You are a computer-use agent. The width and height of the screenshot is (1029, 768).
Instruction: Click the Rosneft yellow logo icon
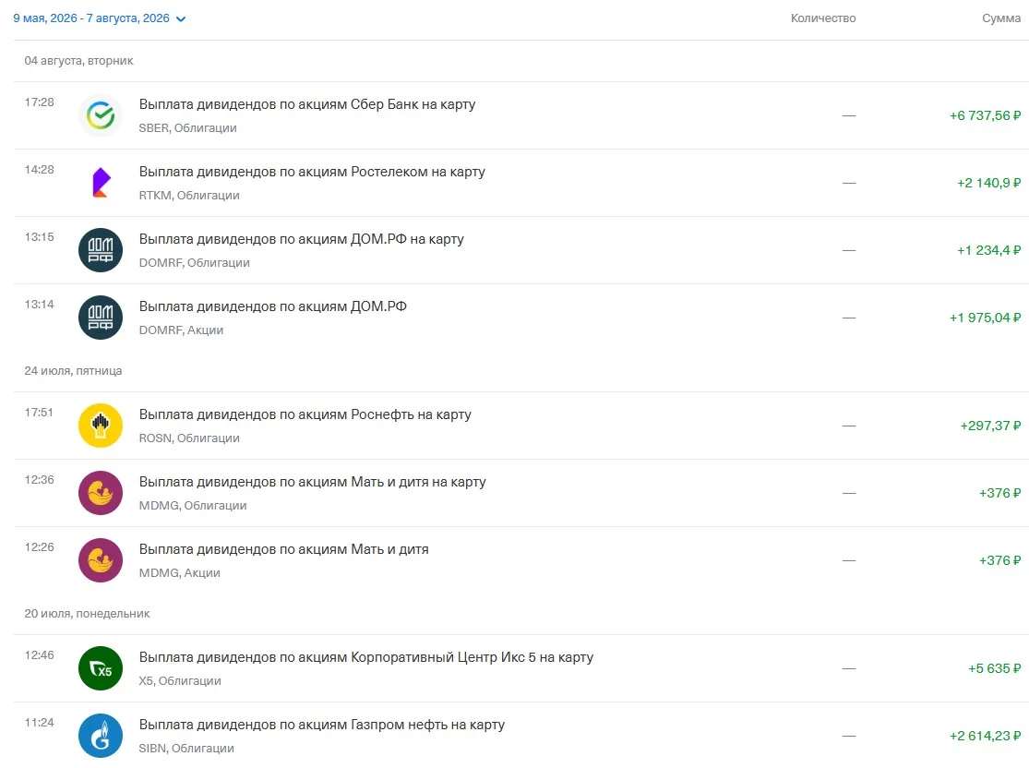(x=101, y=426)
